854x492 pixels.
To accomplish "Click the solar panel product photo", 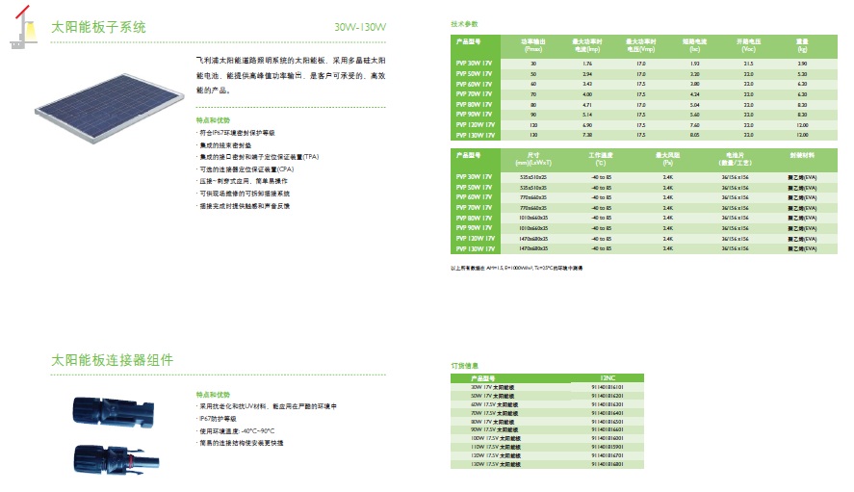I will (109, 108).
